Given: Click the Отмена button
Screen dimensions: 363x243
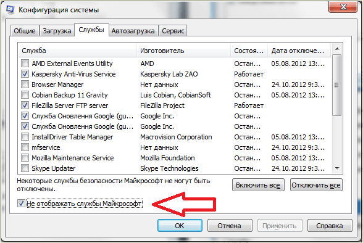Looking at the screenshot, I should (x=230, y=226).
